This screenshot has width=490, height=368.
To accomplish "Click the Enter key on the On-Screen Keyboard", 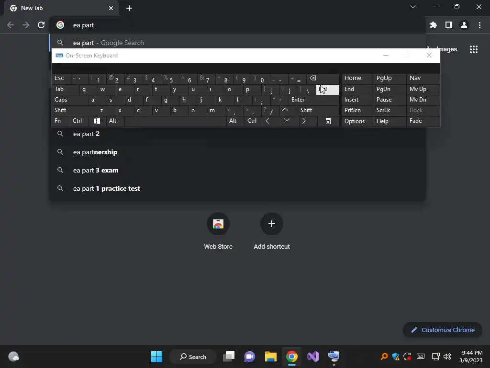I will click(314, 100).
